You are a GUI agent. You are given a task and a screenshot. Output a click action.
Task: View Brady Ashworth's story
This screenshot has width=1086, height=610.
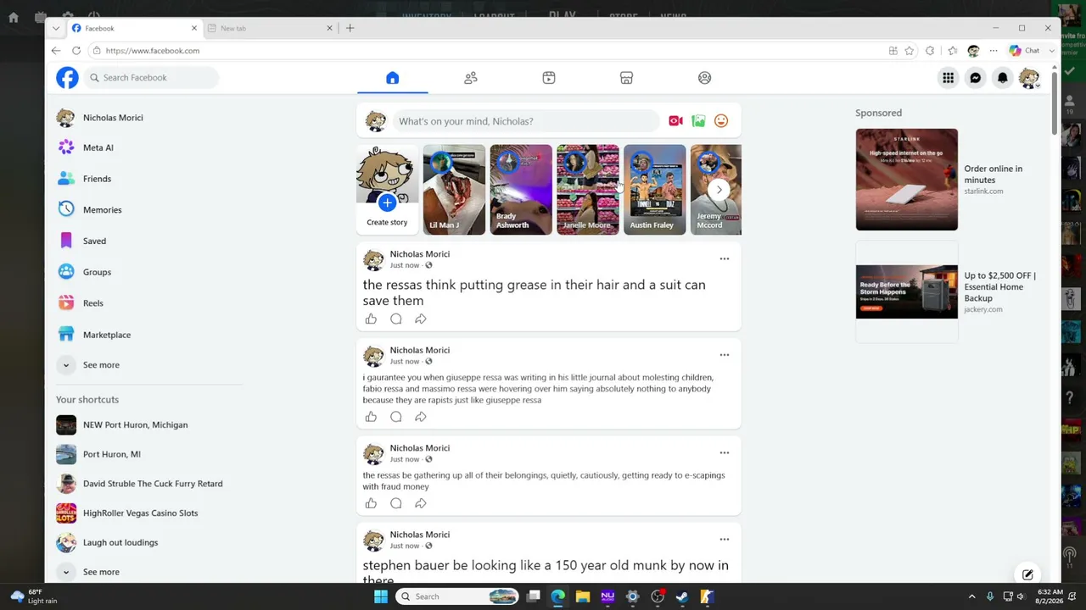click(521, 190)
